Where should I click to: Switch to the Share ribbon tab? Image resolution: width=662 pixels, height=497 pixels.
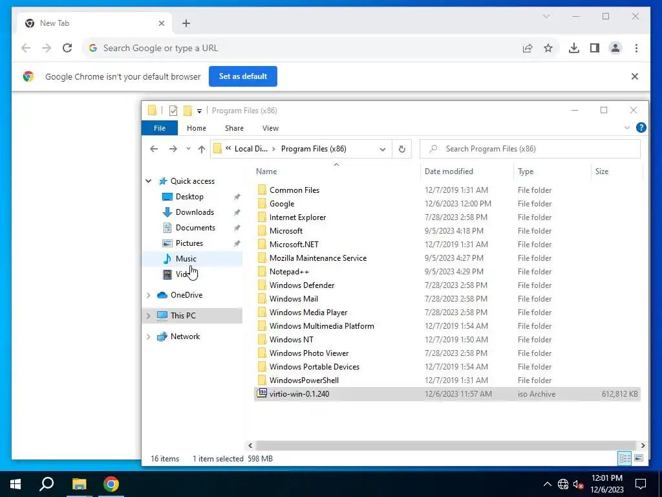coord(234,128)
